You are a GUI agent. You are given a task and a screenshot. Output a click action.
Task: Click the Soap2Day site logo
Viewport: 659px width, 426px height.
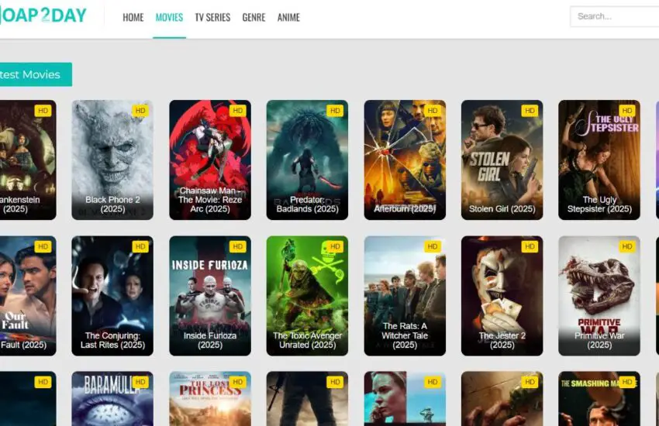click(x=43, y=15)
